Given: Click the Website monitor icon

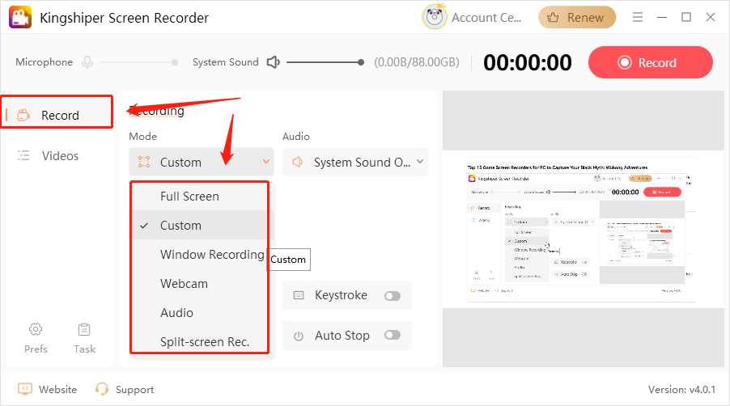Looking at the screenshot, I should tap(24, 389).
